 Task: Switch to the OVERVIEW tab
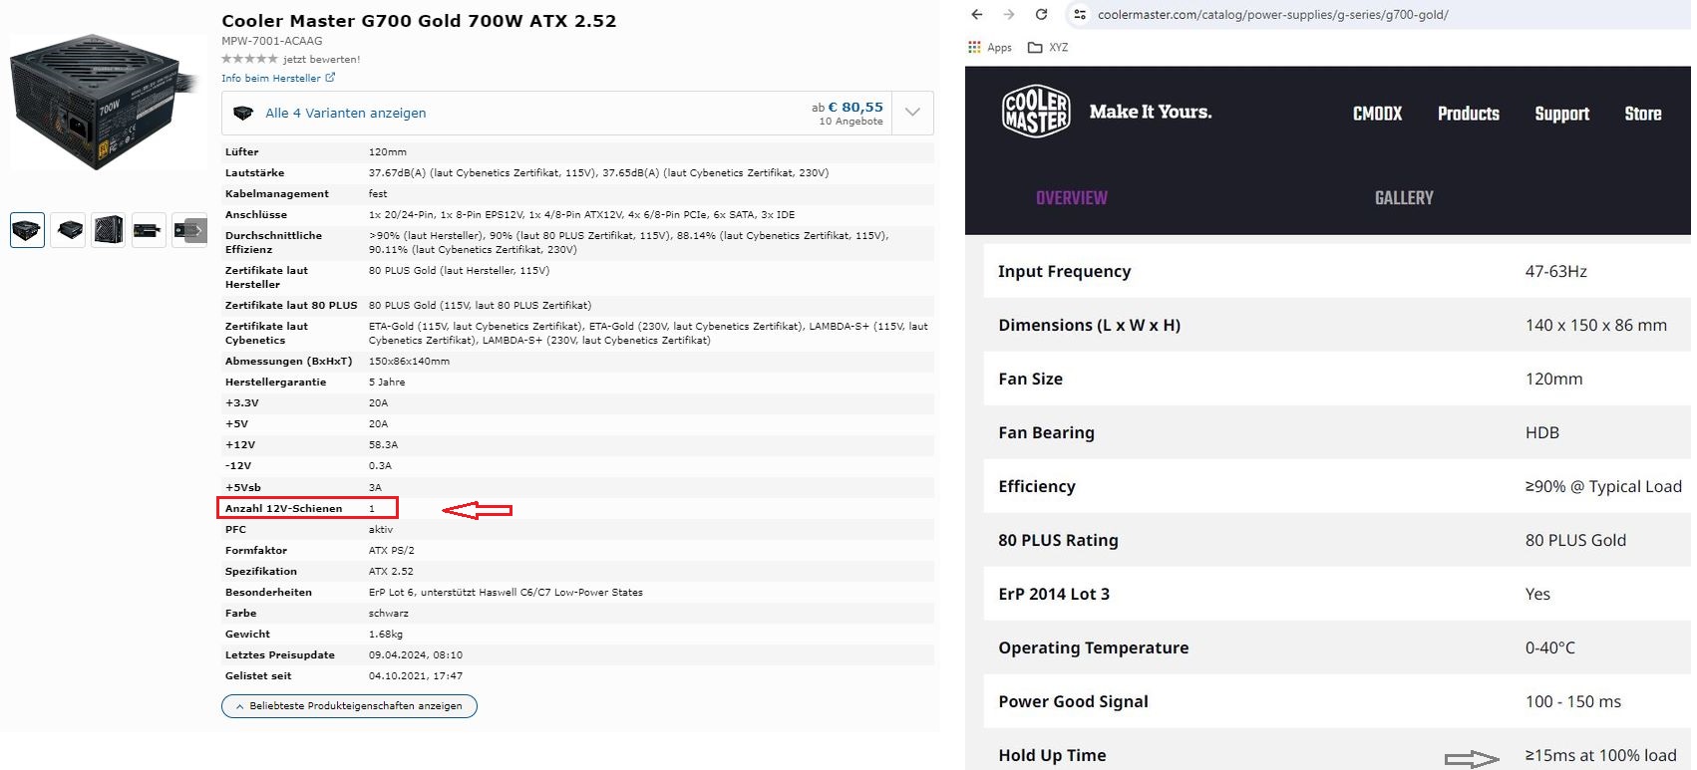pyautogui.click(x=1071, y=197)
